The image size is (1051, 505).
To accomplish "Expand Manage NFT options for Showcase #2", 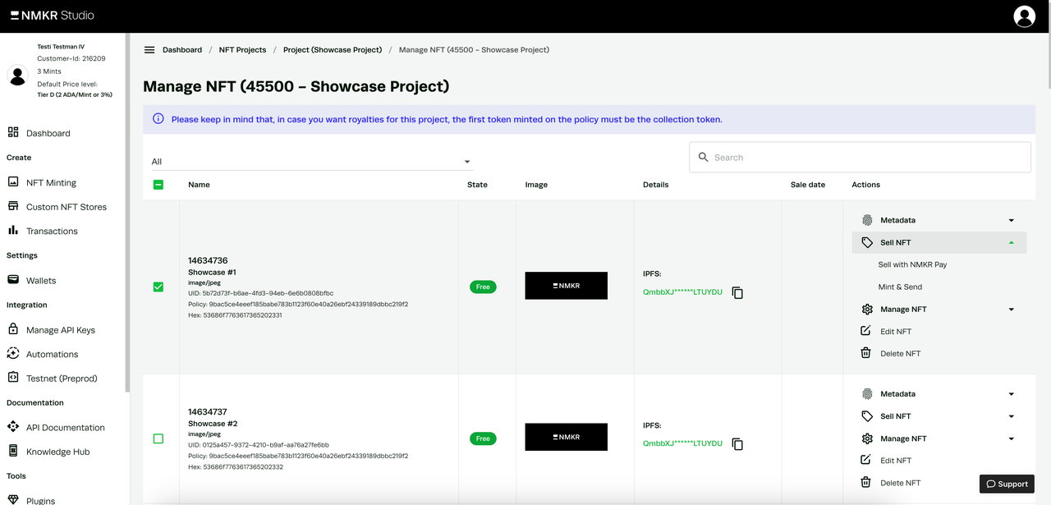I will tap(1011, 438).
